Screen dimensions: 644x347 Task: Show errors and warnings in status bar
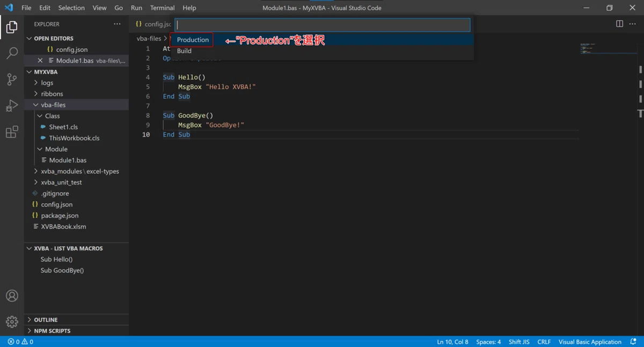20,342
